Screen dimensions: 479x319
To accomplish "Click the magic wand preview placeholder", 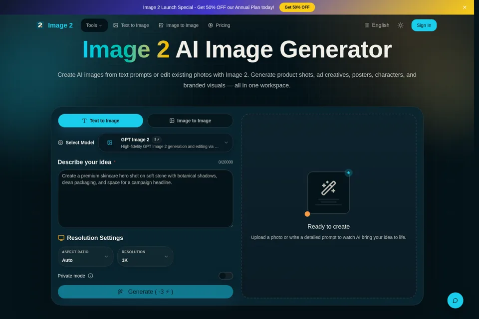I will (328, 192).
